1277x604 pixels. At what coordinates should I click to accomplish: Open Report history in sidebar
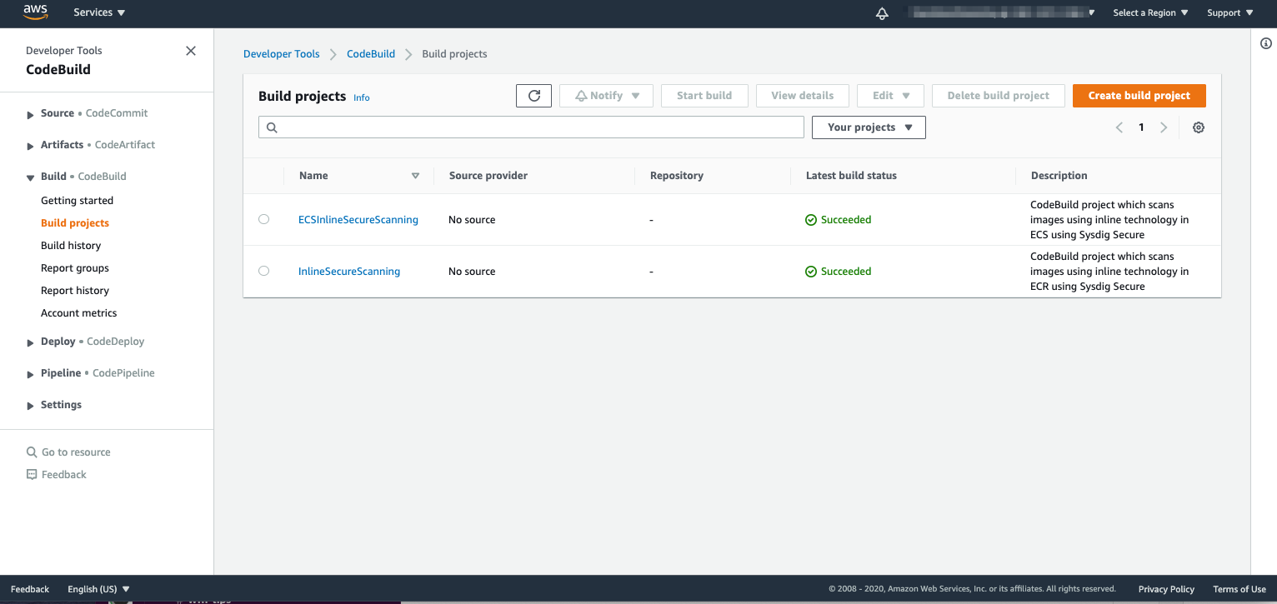pyautogui.click(x=75, y=291)
